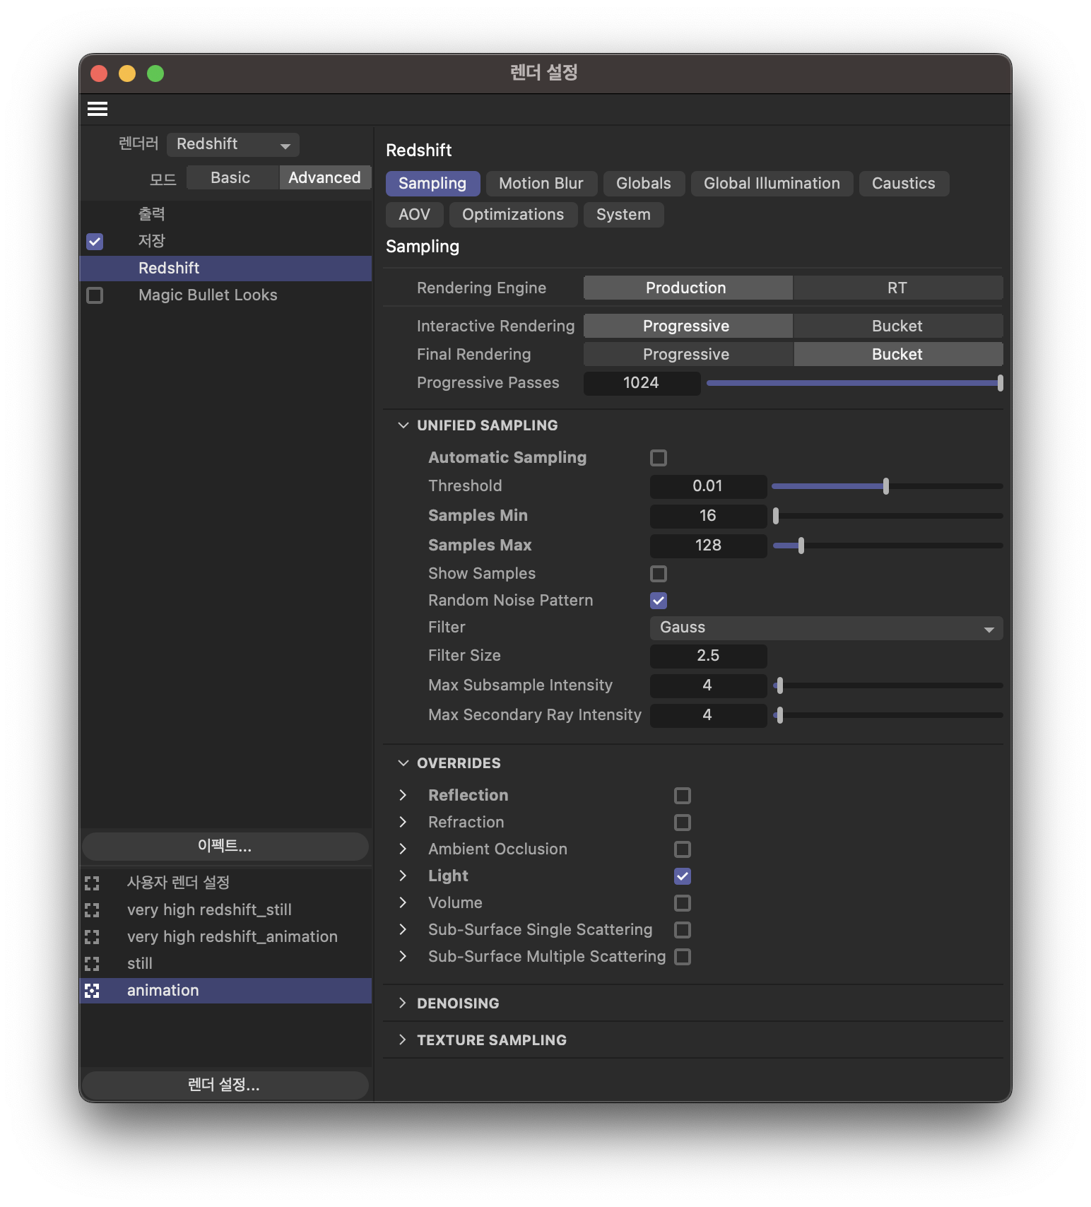Enable the Magic Bullet Looks checkbox
The image size is (1091, 1207).
pyautogui.click(x=95, y=295)
